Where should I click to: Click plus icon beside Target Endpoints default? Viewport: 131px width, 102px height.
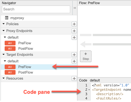(x=74, y=61)
